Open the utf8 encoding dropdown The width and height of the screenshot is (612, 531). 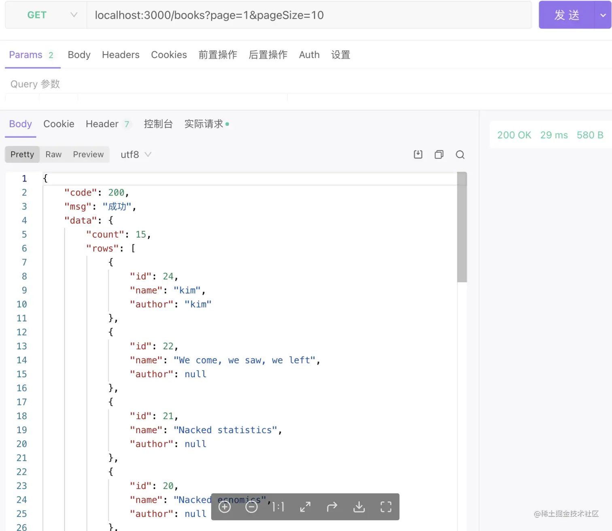[136, 154]
